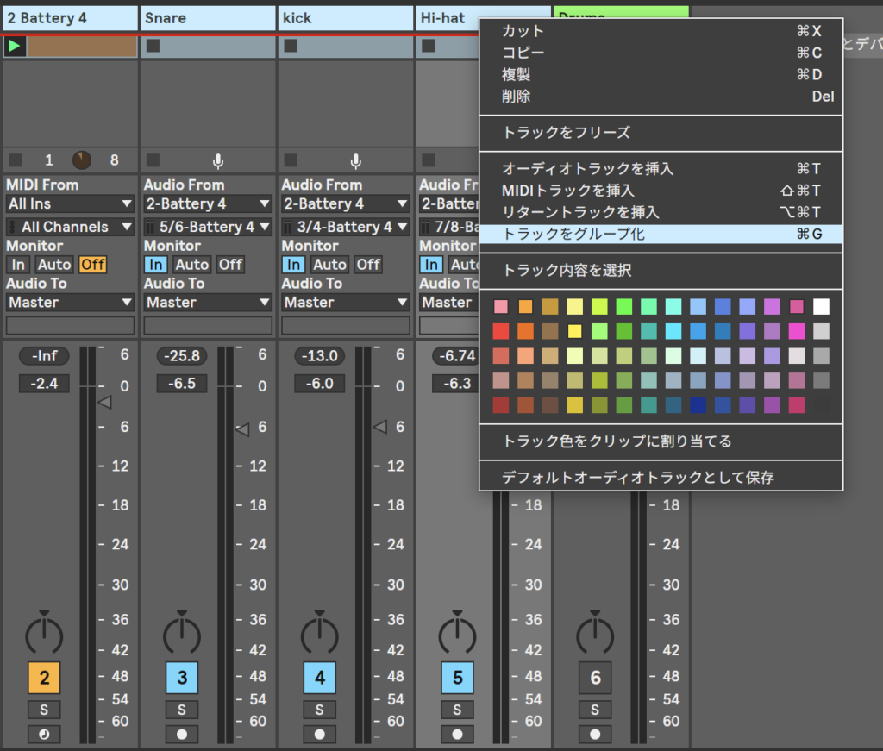Pick the white color swatch in palette
Viewport: 883px width, 751px height.
pos(821,307)
